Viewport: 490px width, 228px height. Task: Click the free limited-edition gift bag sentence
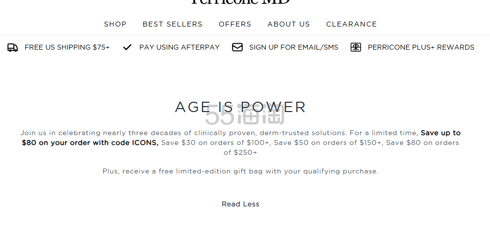(240, 171)
